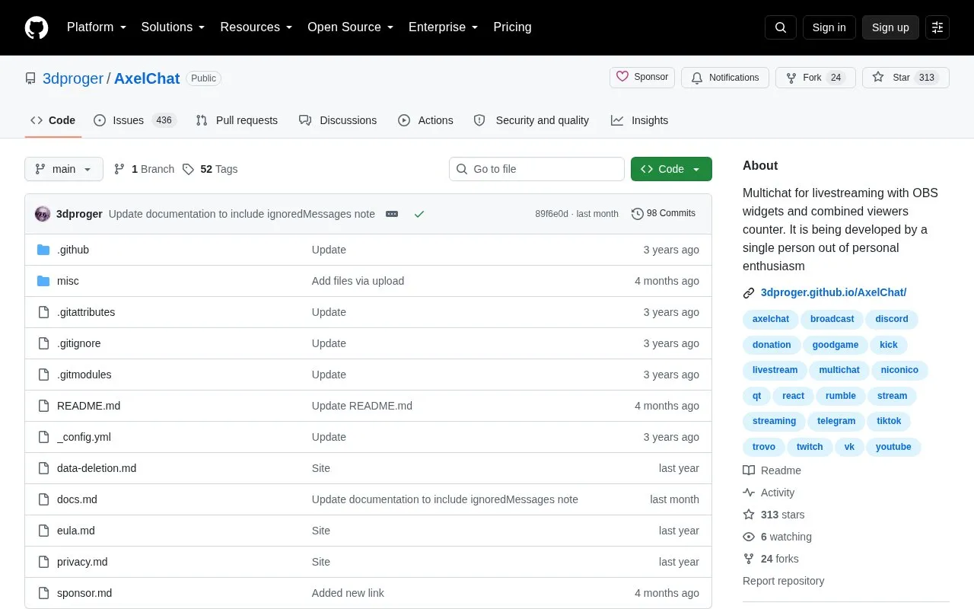This screenshot has height=609, width=974.
Task: Switch to the Issues tab
Action: [135, 120]
